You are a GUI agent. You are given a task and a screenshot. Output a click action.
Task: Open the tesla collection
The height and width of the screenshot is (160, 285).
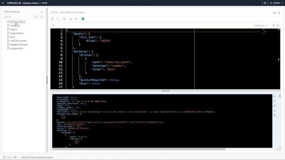(x=12, y=37)
